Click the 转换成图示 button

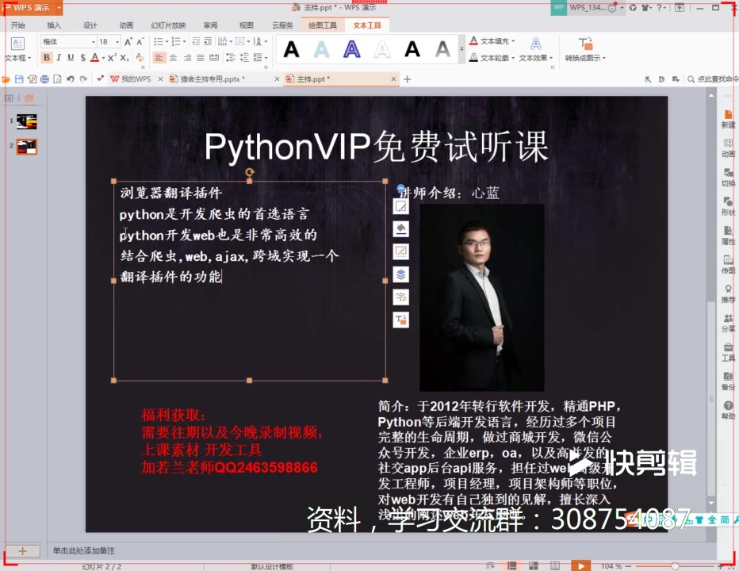coord(584,49)
